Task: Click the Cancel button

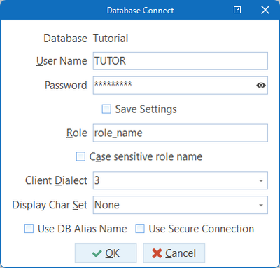Action: 174,253
